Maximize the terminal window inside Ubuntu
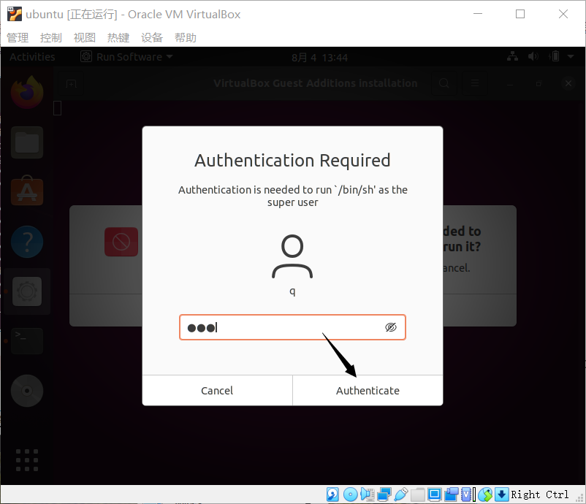Viewport: 586px width, 504px height. point(539,83)
